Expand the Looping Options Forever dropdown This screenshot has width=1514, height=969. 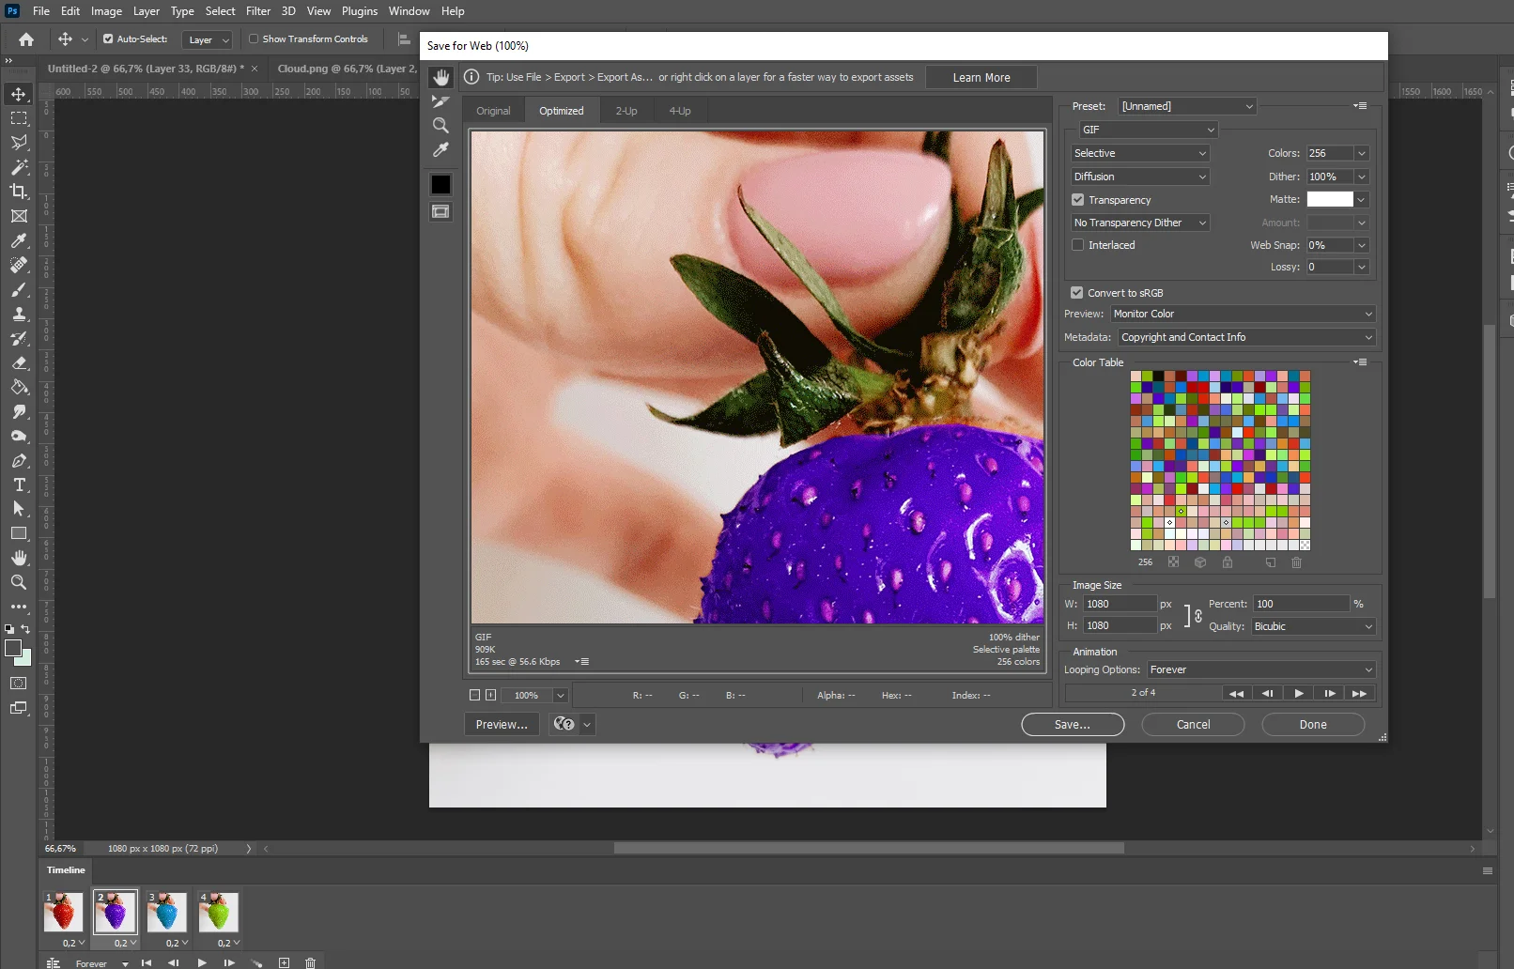click(1260, 669)
